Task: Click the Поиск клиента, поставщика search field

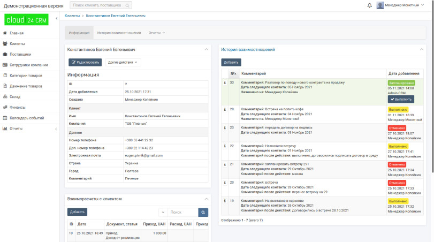Action: pos(101,5)
